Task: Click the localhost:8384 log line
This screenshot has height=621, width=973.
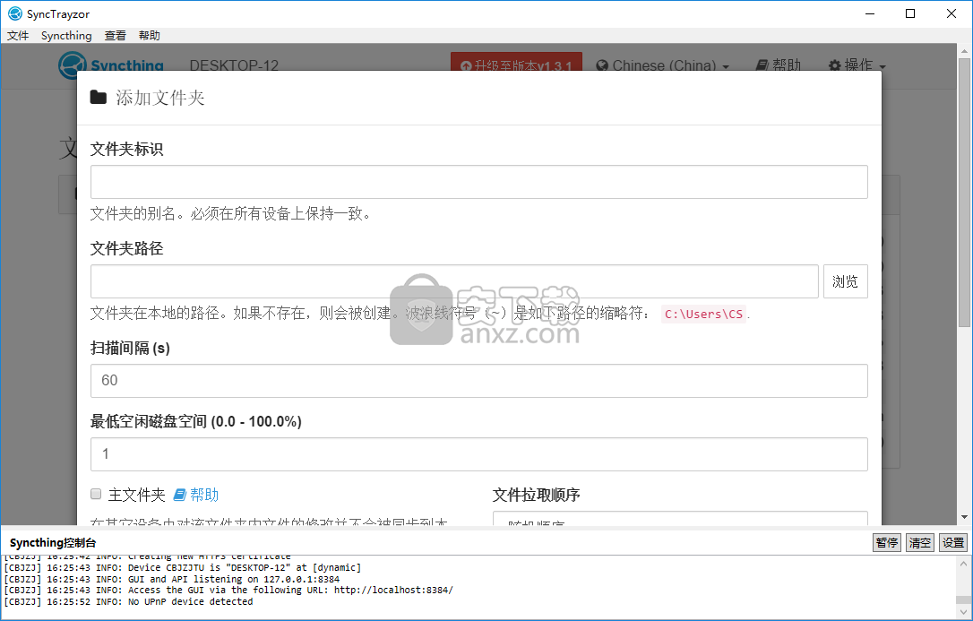Action: pyautogui.click(x=228, y=590)
